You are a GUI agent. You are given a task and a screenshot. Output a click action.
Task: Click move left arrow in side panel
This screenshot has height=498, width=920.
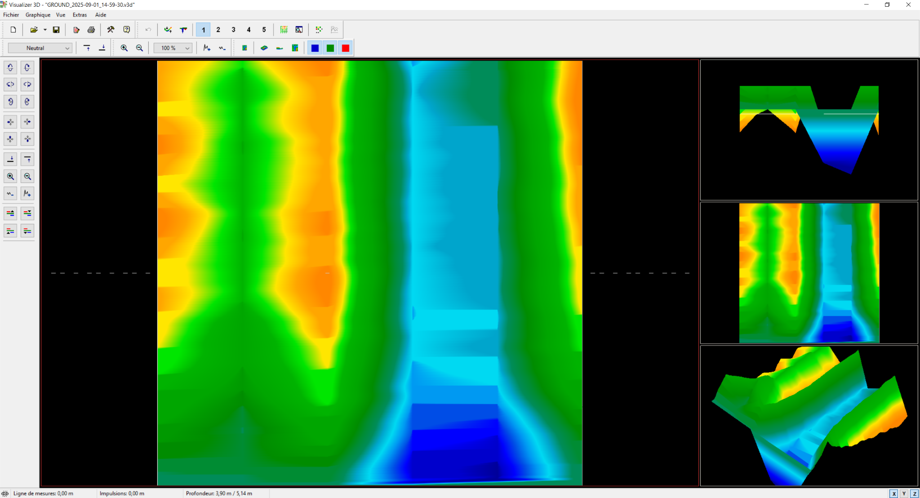click(10, 122)
